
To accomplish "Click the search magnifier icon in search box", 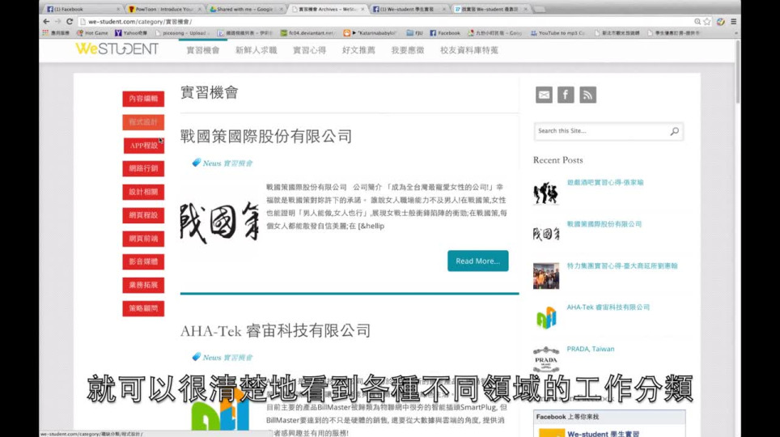I will (674, 131).
